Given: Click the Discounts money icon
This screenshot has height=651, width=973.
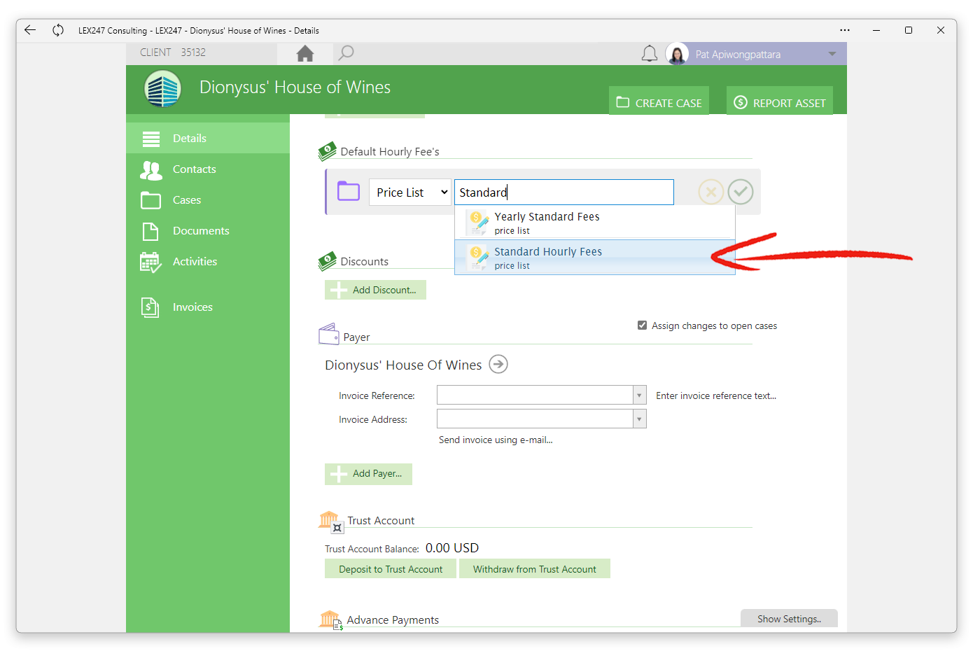Looking at the screenshot, I should pyautogui.click(x=327, y=261).
